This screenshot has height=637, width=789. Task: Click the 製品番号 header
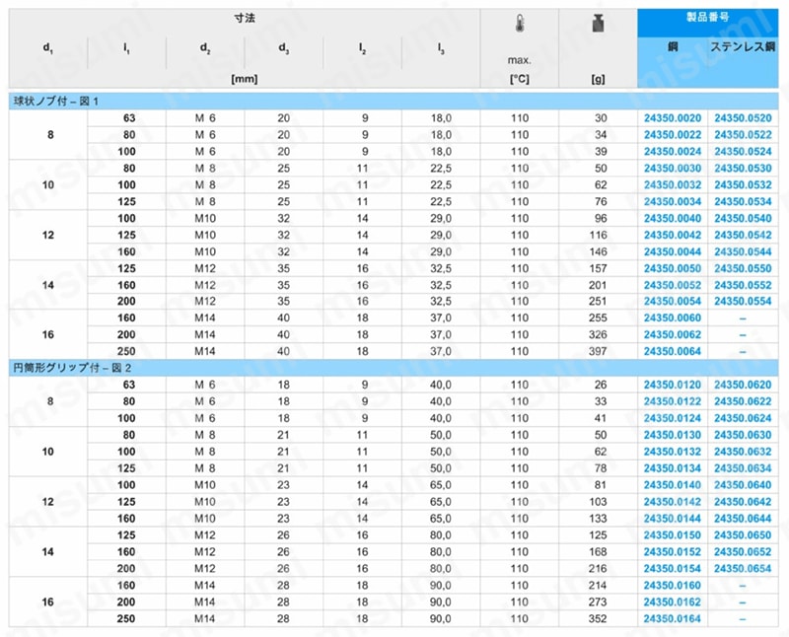[707, 17]
